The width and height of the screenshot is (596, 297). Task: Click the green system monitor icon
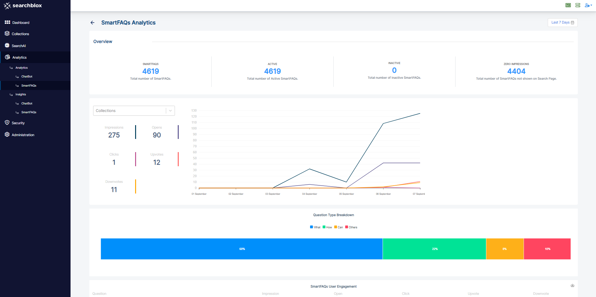pos(568,5)
